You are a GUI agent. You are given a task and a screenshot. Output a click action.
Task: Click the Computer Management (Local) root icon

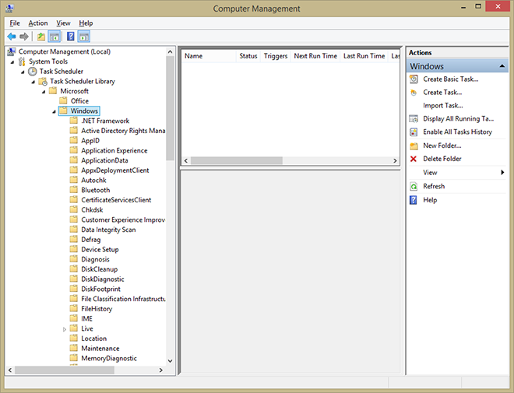pyautogui.click(x=12, y=51)
